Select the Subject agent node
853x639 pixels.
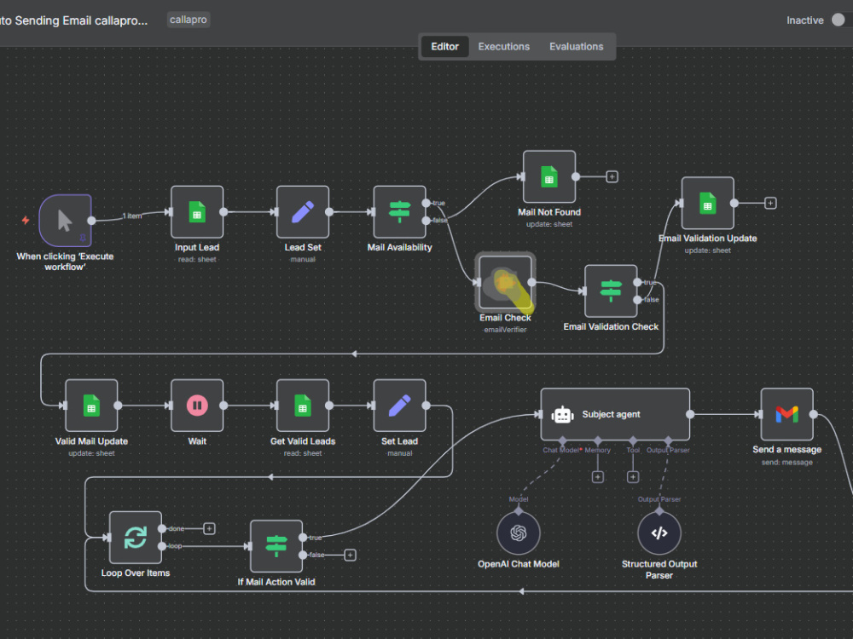(615, 414)
